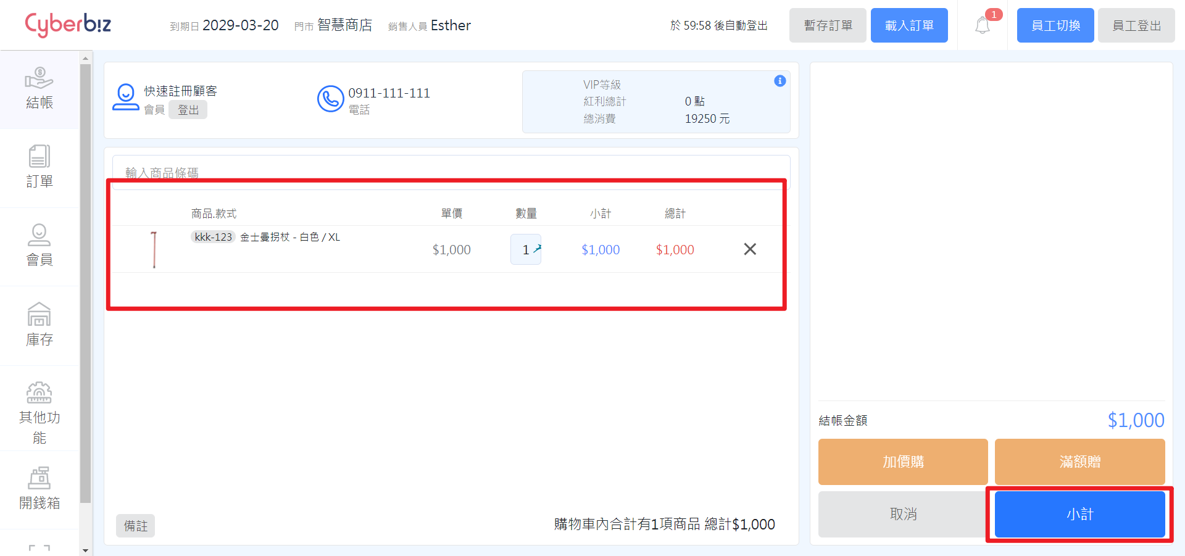The height and width of the screenshot is (556, 1185).
Task: Click sidebar scrollbar up arrow
Action: coord(85,58)
